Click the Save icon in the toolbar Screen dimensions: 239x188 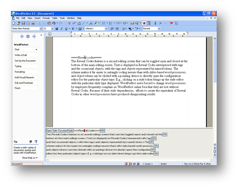point(24,23)
